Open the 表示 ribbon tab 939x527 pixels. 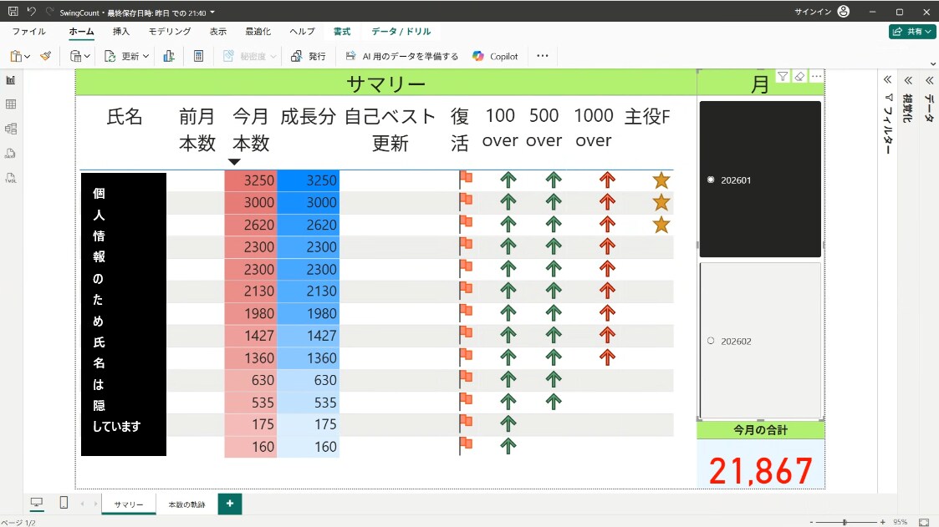pyautogui.click(x=218, y=32)
